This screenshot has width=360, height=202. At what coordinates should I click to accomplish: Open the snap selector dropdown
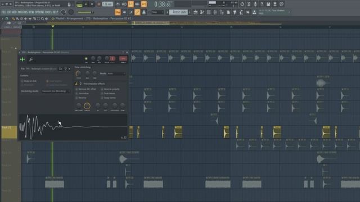pos(157,12)
